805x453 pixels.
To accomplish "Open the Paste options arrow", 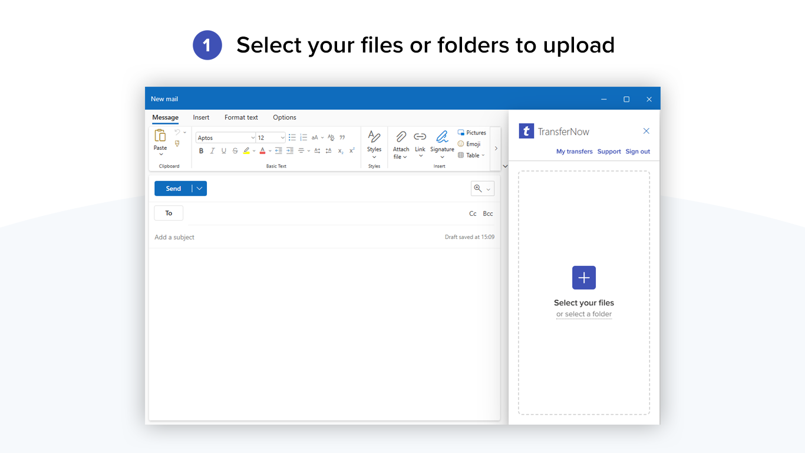I will 160,155.
